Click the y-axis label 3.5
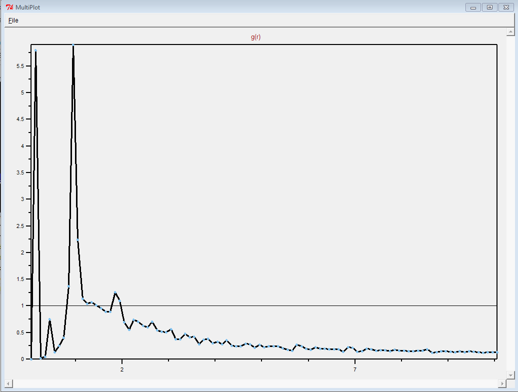The width and height of the screenshot is (518, 392). point(20,172)
